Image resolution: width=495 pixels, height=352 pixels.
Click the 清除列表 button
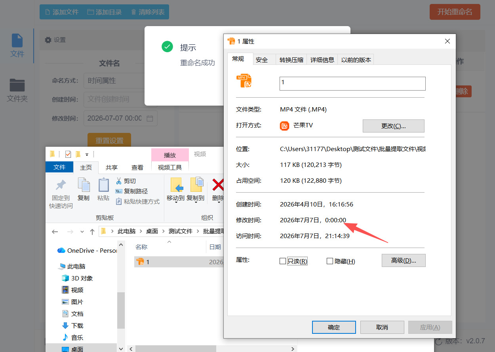tap(148, 12)
